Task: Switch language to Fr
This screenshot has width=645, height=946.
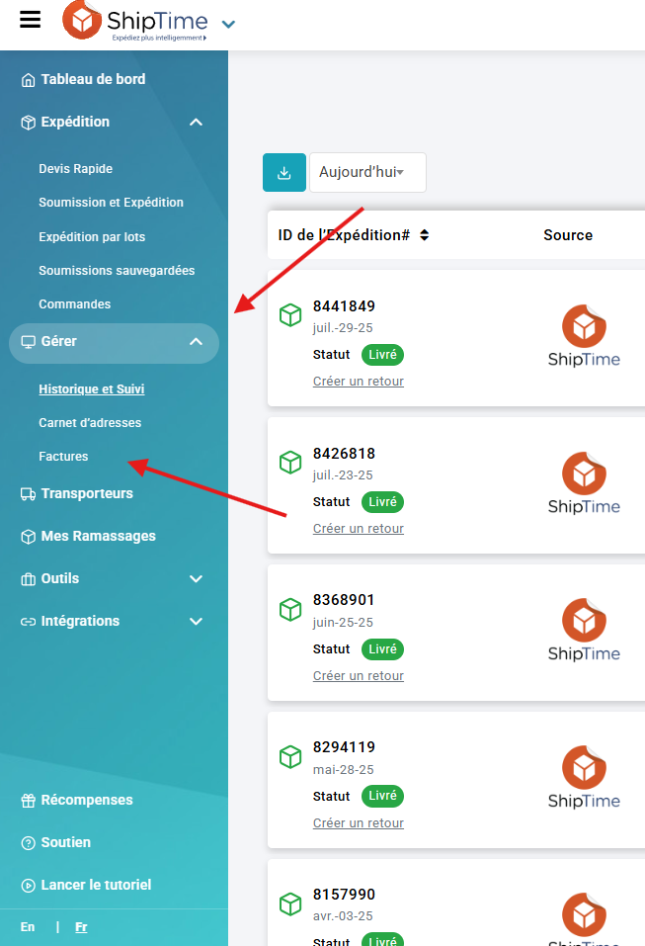Action: 81,926
